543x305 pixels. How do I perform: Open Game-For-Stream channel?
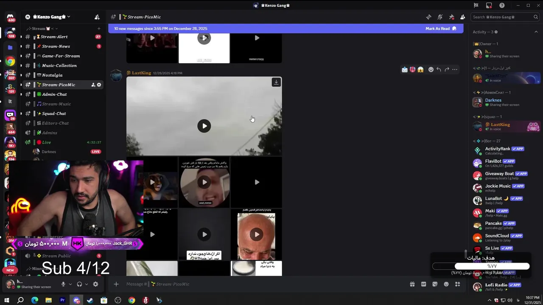(63, 56)
